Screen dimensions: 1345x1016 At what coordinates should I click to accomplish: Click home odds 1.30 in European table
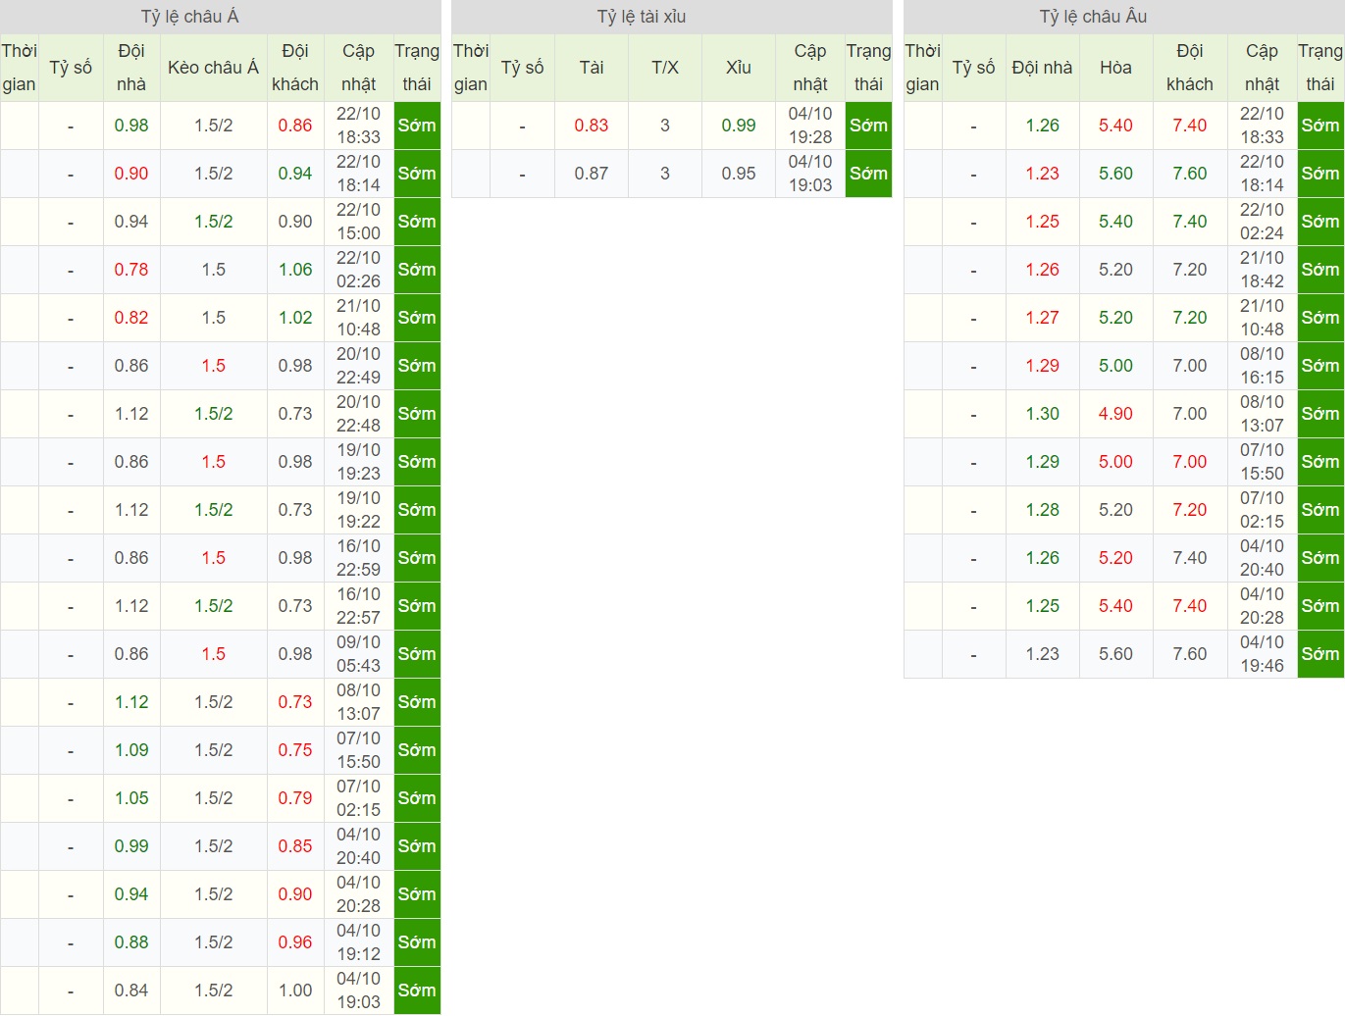1043,414
